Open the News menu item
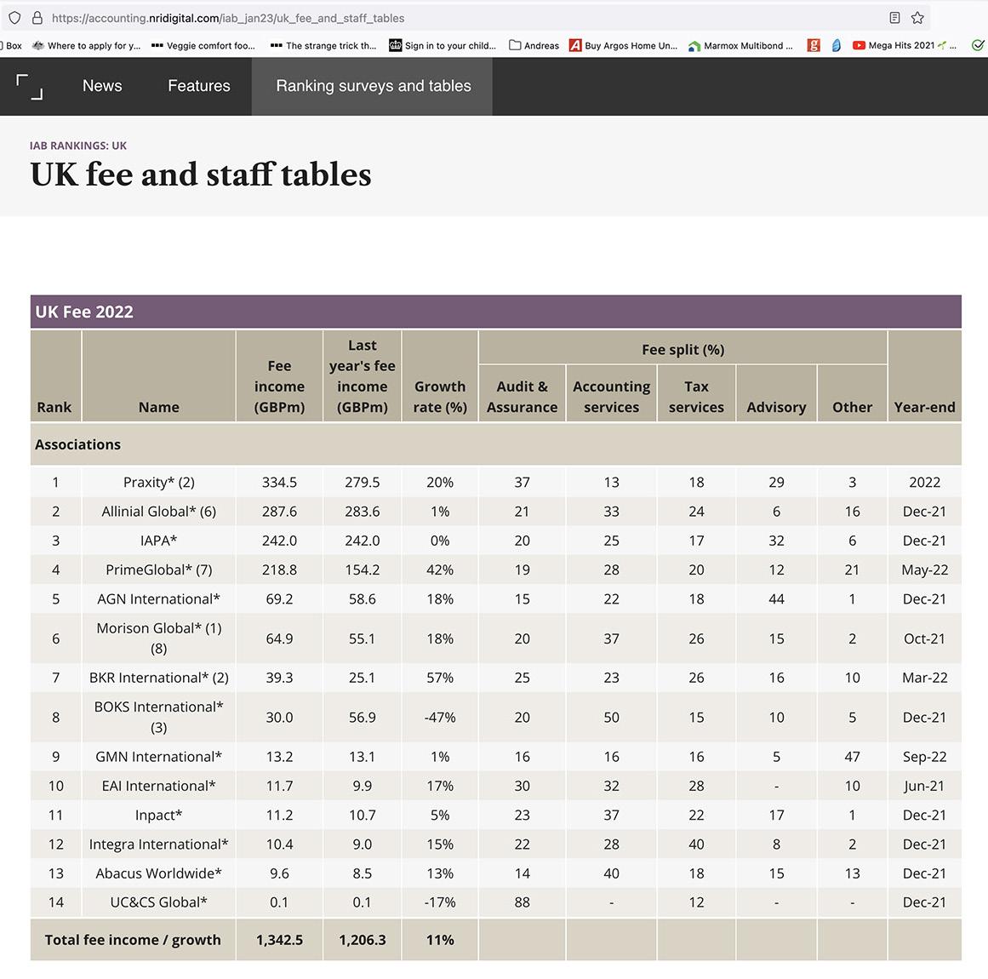988x979 pixels. tap(102, 86)
